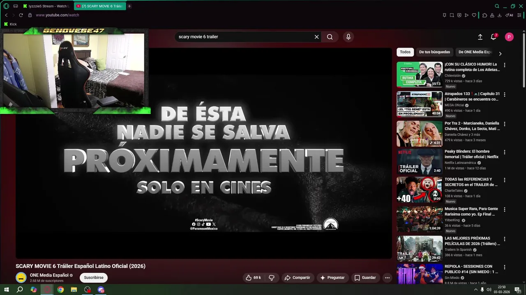
Task: Show more filter chips with right chevron
Action: coord(500,53)
